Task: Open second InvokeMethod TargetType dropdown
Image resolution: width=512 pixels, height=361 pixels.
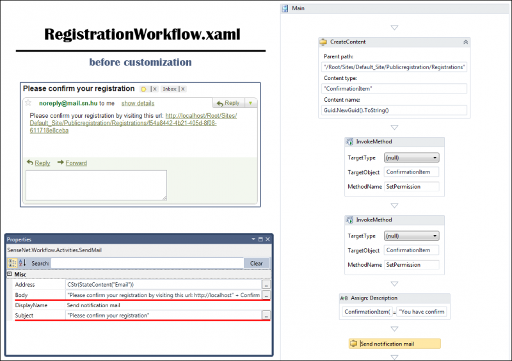Action: [412, 236]
